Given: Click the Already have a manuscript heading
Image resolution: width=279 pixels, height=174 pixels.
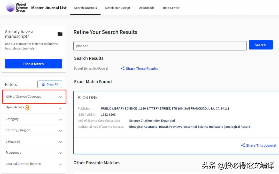Looking at the screenshot, I should point(19,34).
